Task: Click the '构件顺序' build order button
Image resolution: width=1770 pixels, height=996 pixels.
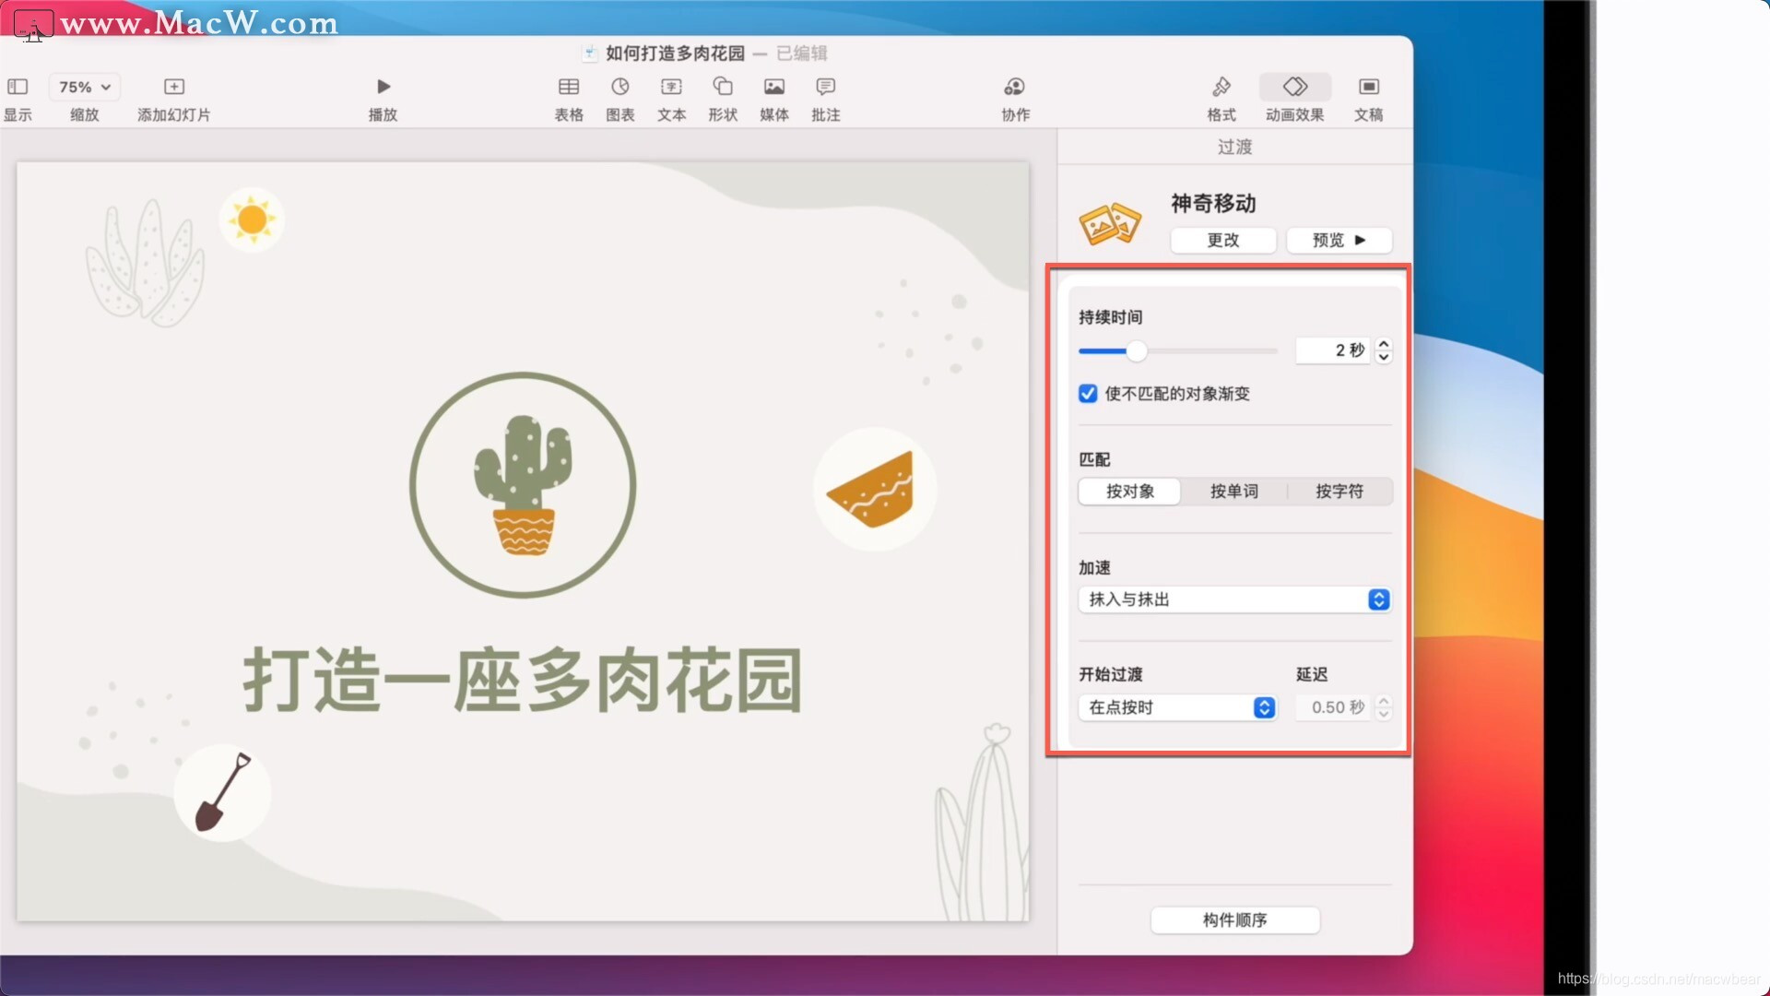Action: [x=1234, y=919]
